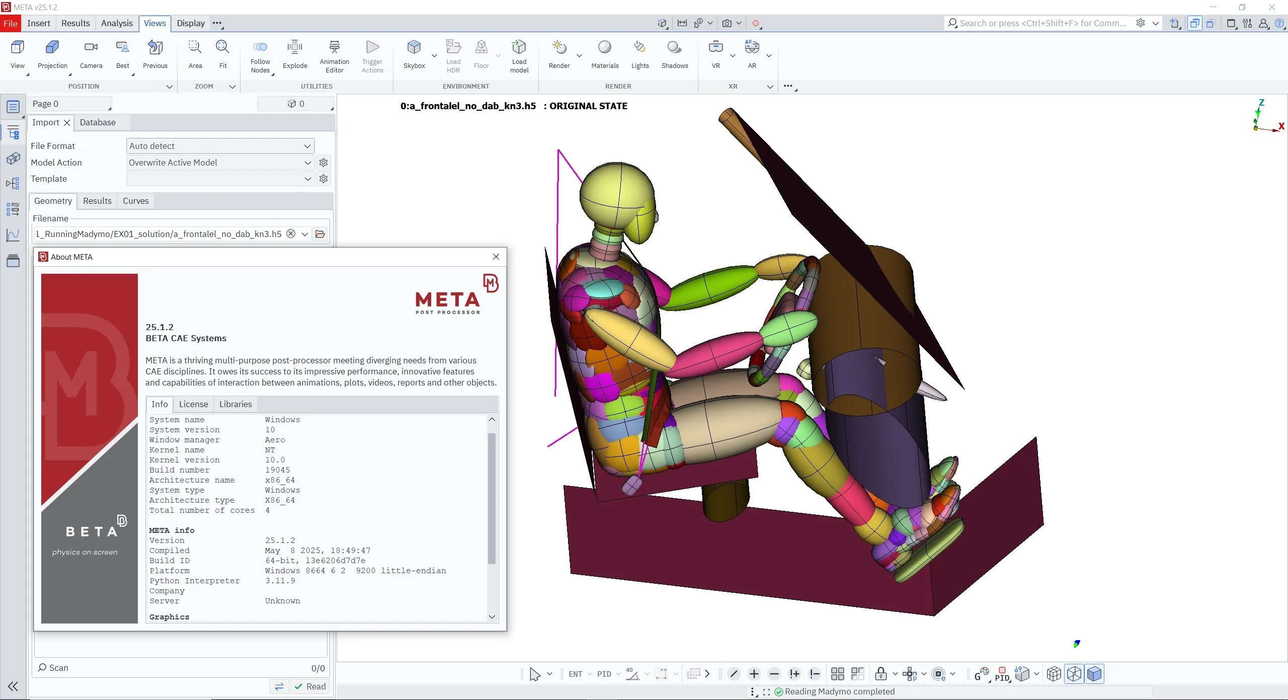Select the Projection tool
This screenshot has height=700, width=1288.
coord(52,54)
